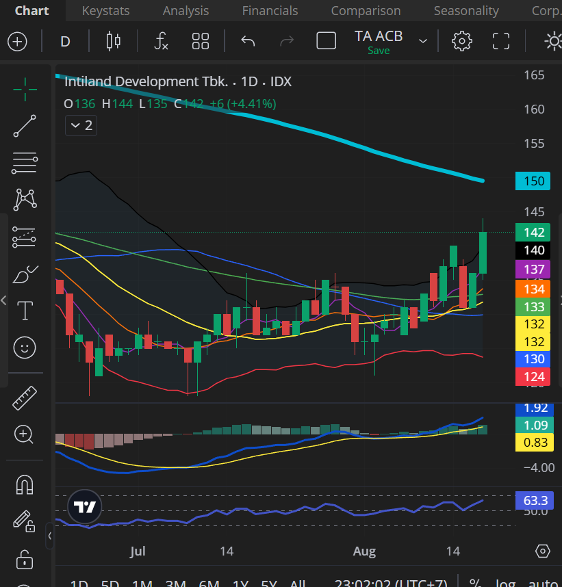
Task: Toggle the light/dark theme sun icon
Action: [553, 41]
